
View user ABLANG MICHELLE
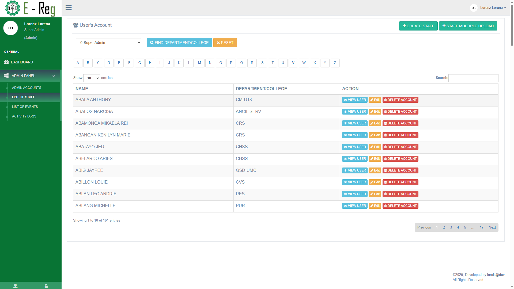tap(355, 206)
